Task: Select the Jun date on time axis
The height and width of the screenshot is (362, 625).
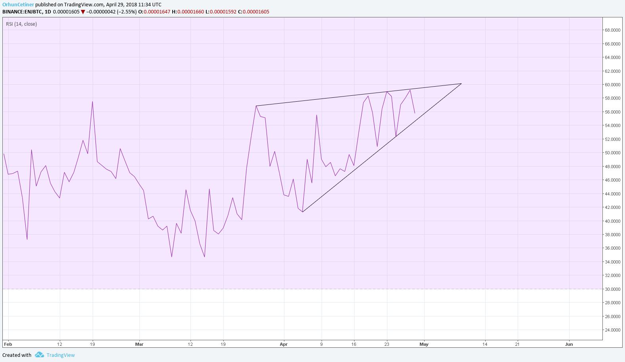Action: coord(569,344)
